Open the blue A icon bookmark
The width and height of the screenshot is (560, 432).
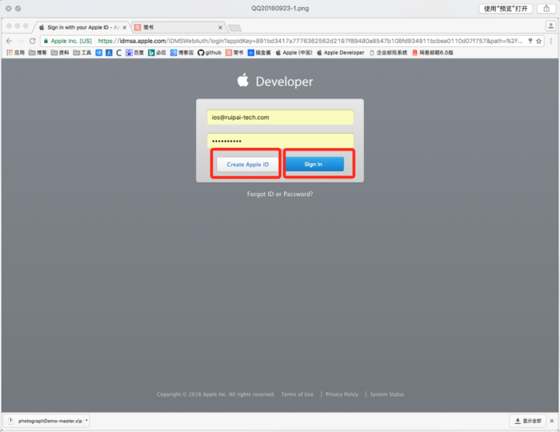pos(109,53)
